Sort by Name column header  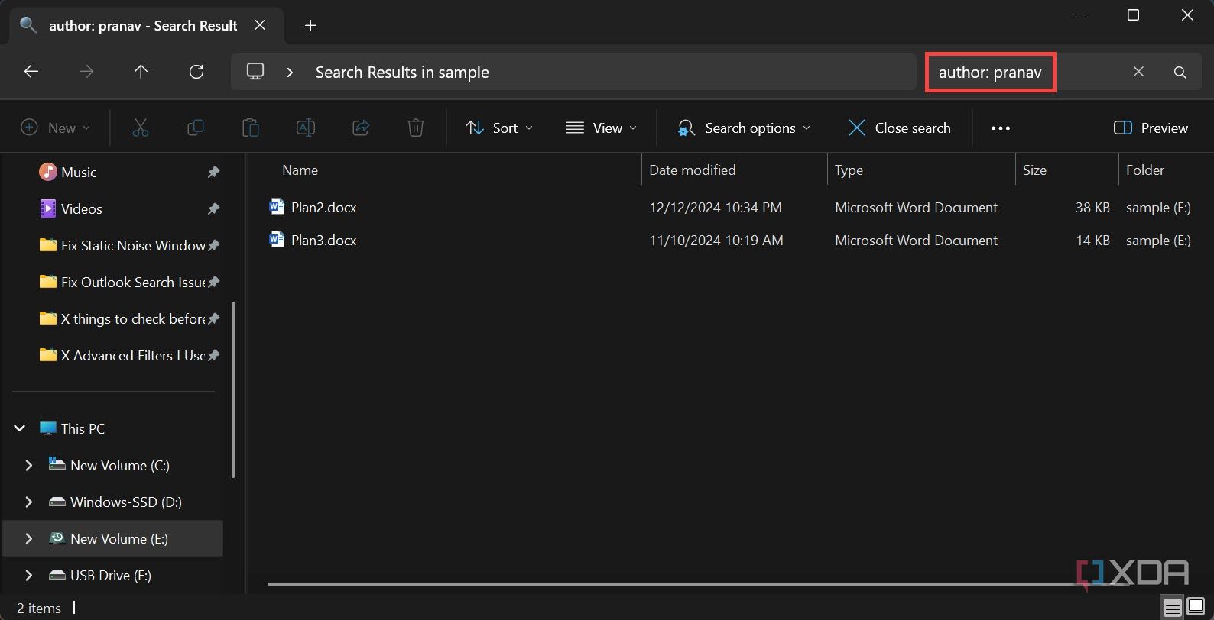click(x=300, y=170)
